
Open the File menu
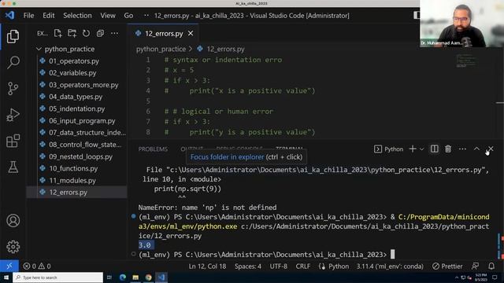point(28,16)
